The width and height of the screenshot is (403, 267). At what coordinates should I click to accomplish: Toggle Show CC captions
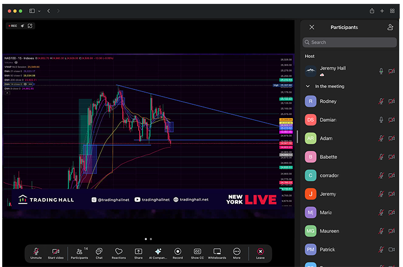point(197,253)
